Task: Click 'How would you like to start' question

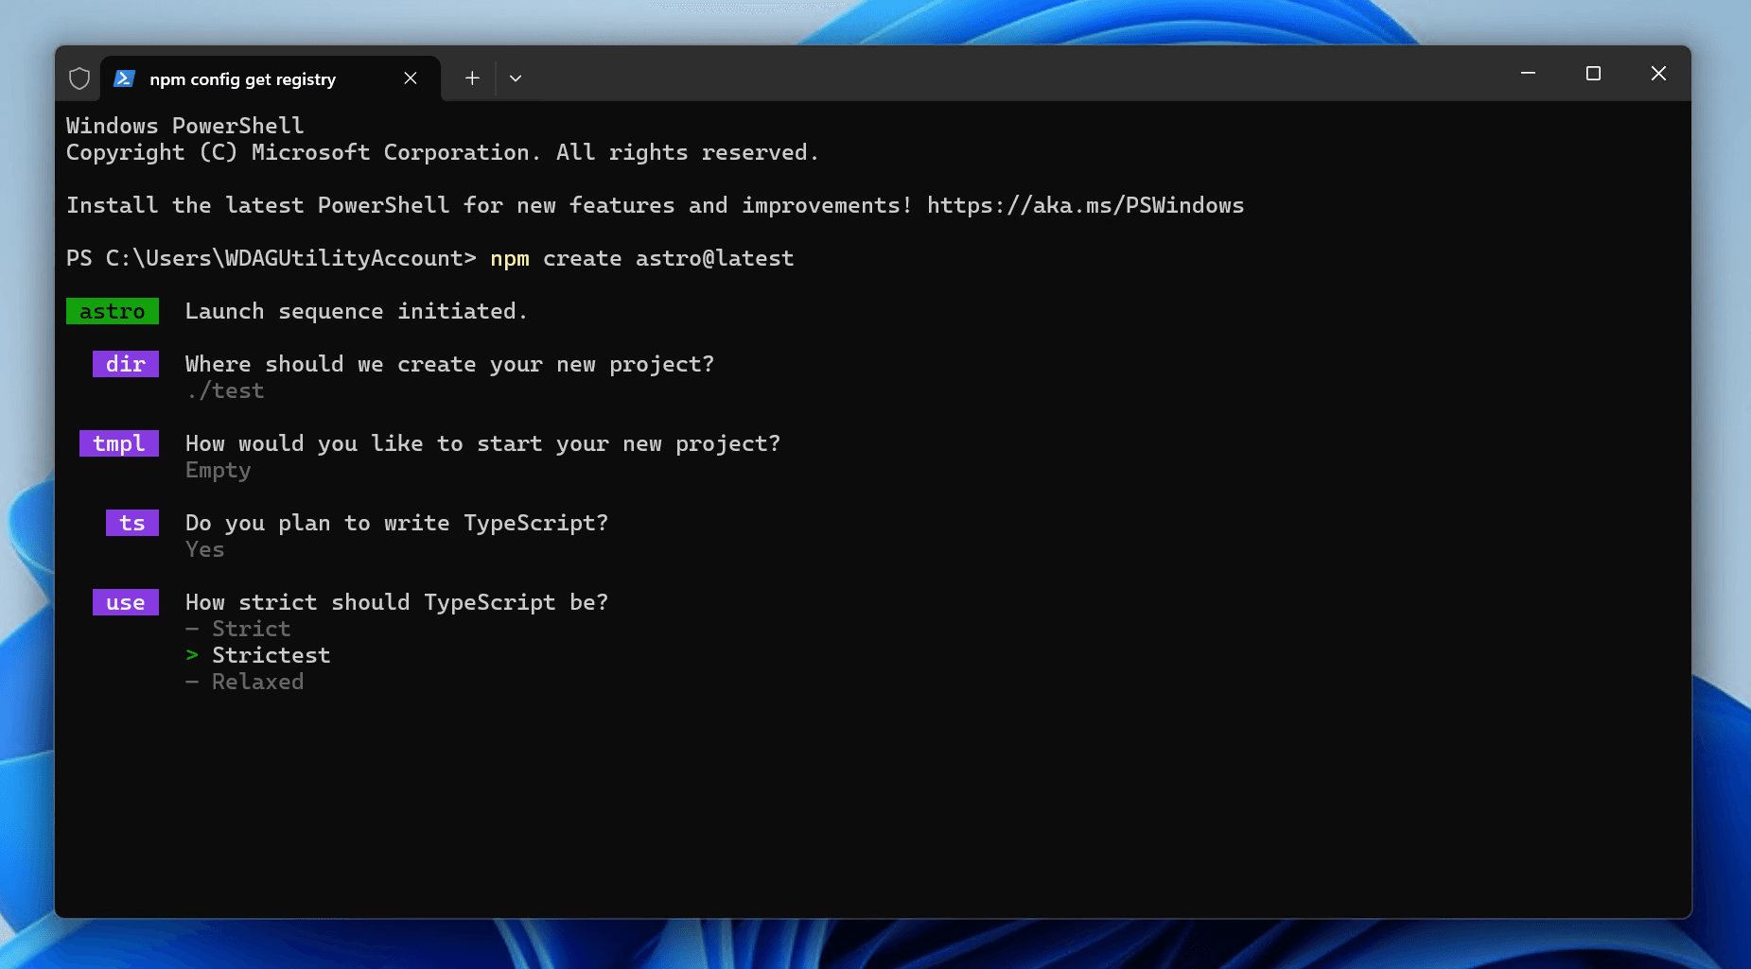Action: [483, 443]
